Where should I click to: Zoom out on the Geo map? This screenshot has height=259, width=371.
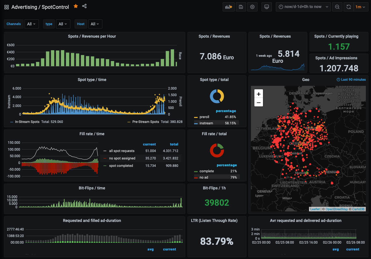(259, 102)
